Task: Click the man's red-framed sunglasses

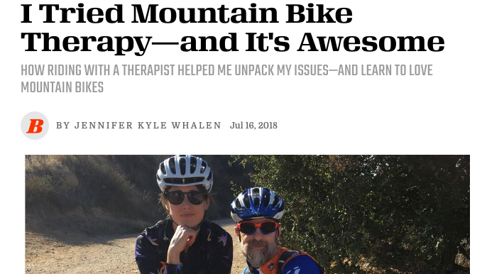Action: pos(258,227)
